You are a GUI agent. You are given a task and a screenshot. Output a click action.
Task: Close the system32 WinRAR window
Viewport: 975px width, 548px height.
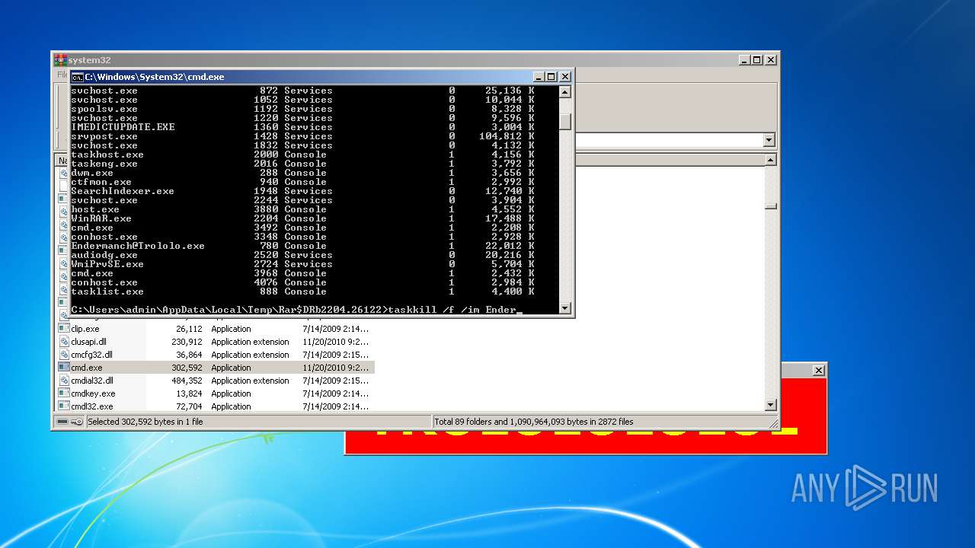click(x=771, y=59)
